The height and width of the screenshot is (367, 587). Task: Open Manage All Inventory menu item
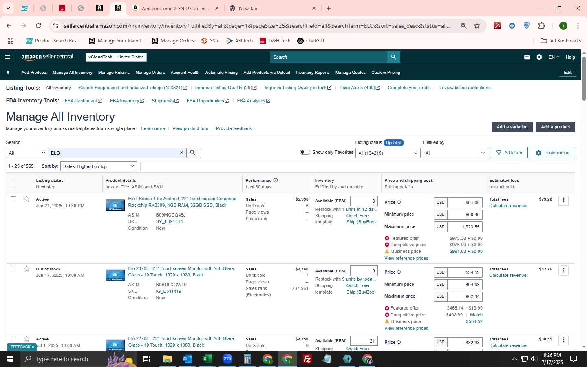(72, 73)
